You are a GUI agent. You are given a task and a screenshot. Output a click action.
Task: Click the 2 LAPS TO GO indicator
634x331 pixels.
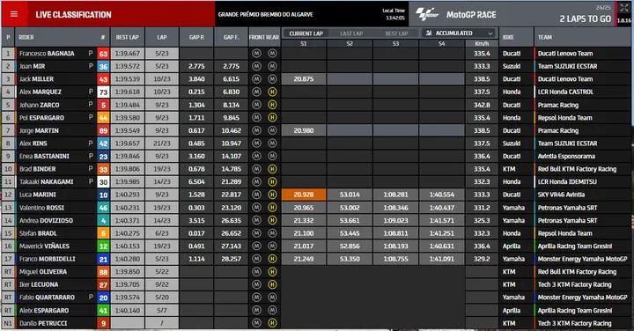585,19
